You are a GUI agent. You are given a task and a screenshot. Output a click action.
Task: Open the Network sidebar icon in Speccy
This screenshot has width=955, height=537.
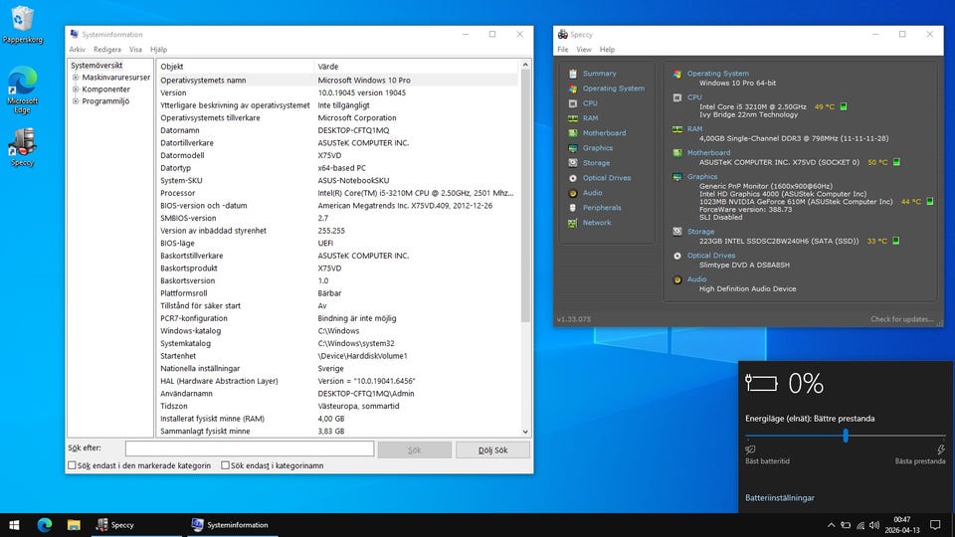(573, 223)
